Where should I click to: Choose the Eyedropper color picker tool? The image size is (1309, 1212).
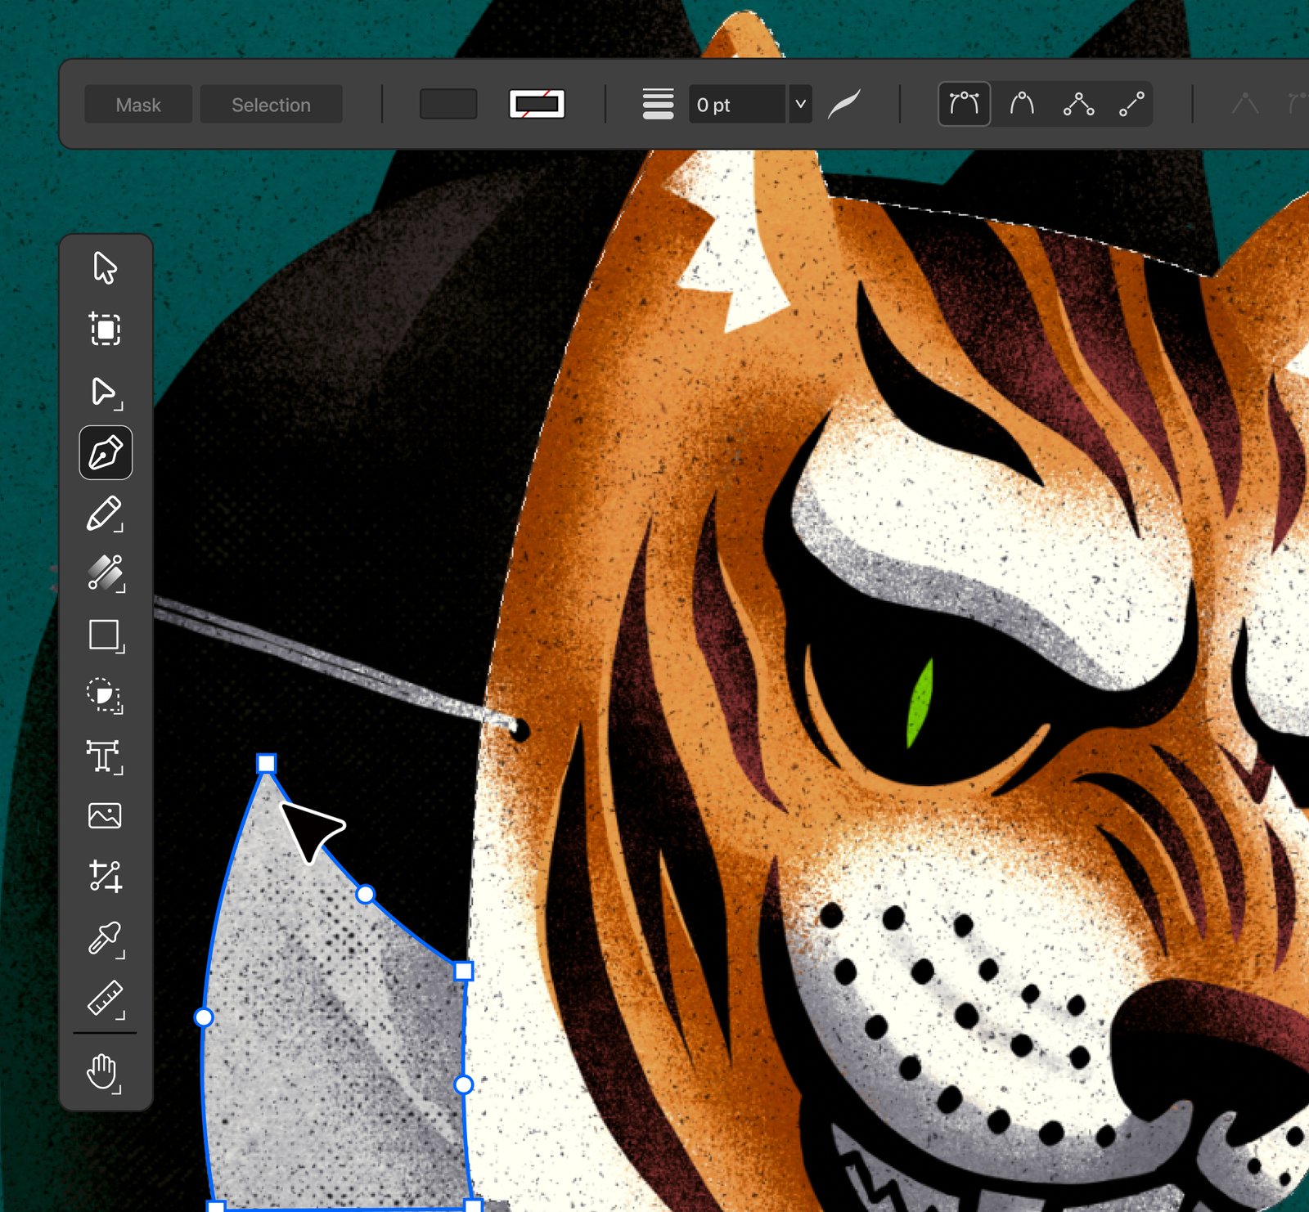[105, 938]
